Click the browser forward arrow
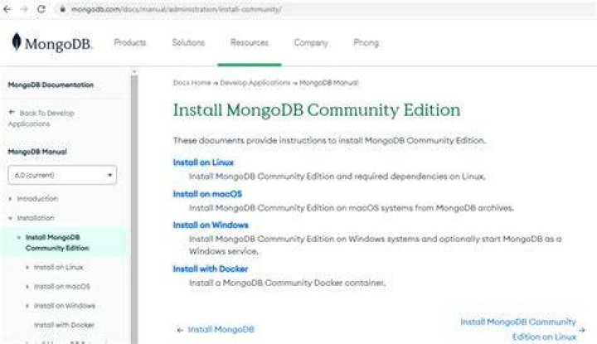Screen dimensions: 597x344 (x=24, y=9)
